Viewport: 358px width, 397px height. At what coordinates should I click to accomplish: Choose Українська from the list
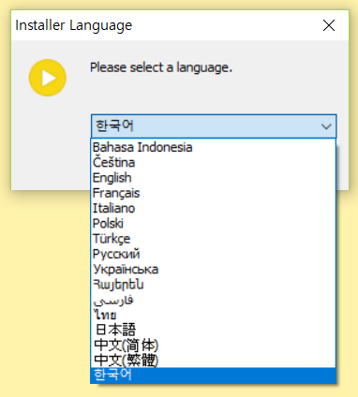click(x=214, y=270)
